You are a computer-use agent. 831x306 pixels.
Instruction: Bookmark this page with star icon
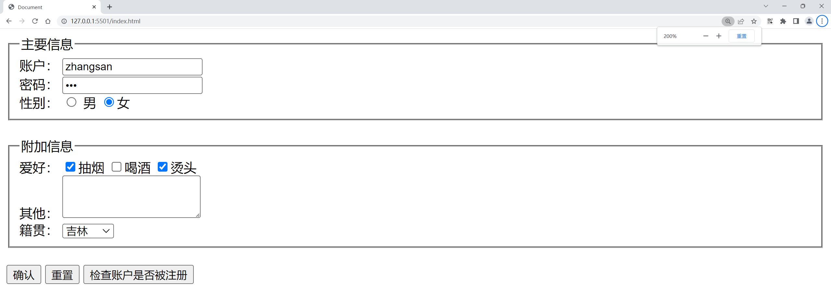point(754,21)
